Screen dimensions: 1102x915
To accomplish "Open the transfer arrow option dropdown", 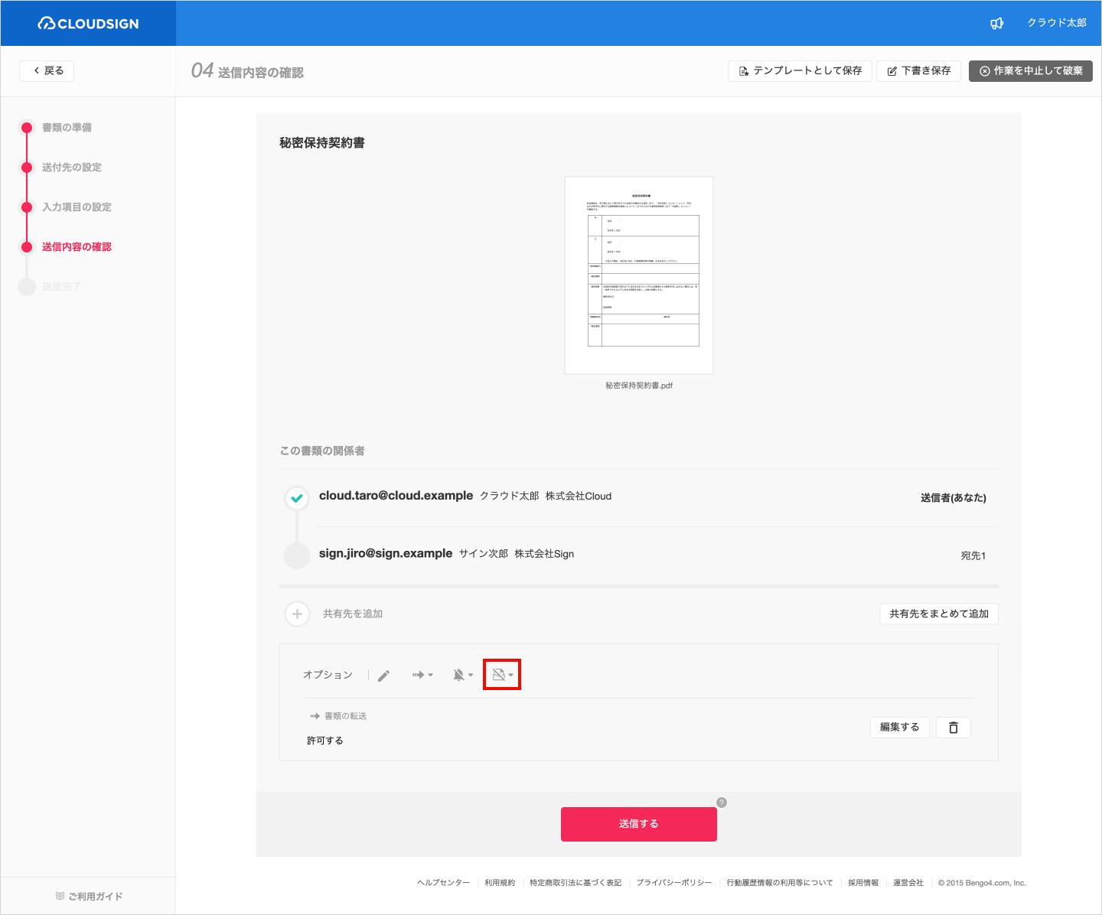I will (x=422, y=675).
